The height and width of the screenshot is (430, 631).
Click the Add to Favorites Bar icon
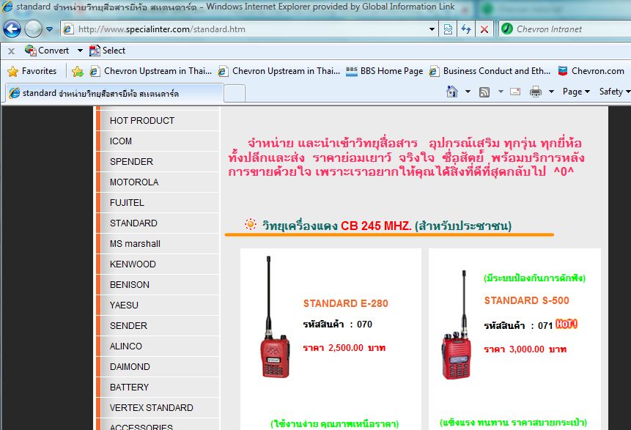77,71
